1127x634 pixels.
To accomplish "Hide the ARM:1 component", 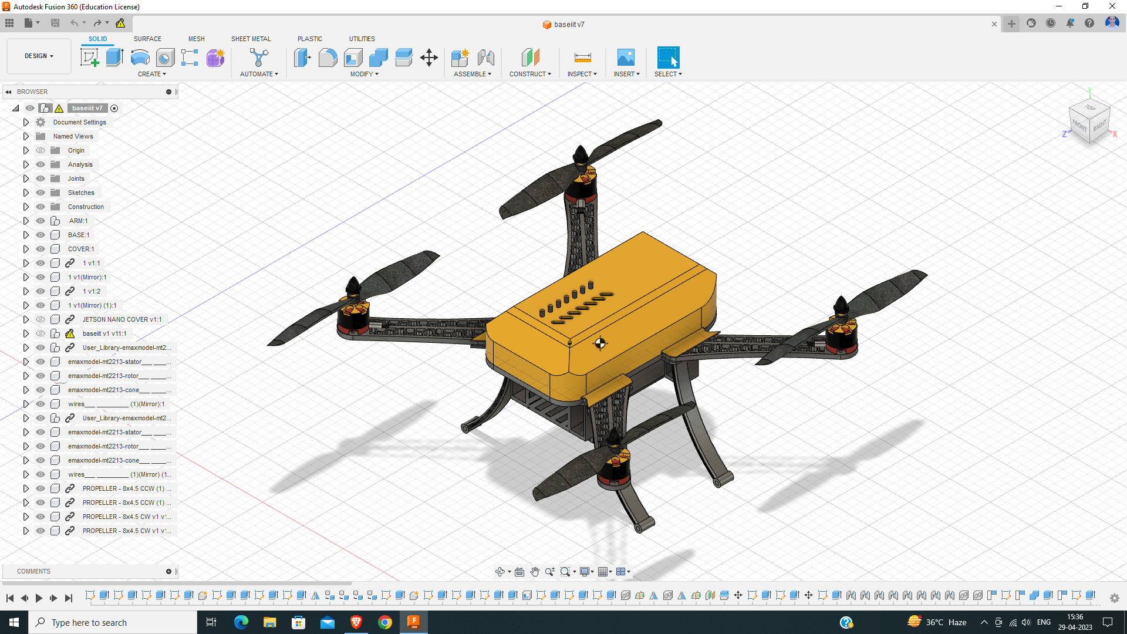I will pos(41,221).
